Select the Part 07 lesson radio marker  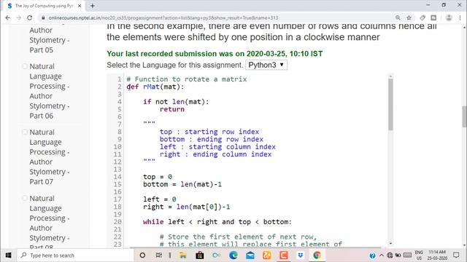pyautogui.click(x=25, y=132)
